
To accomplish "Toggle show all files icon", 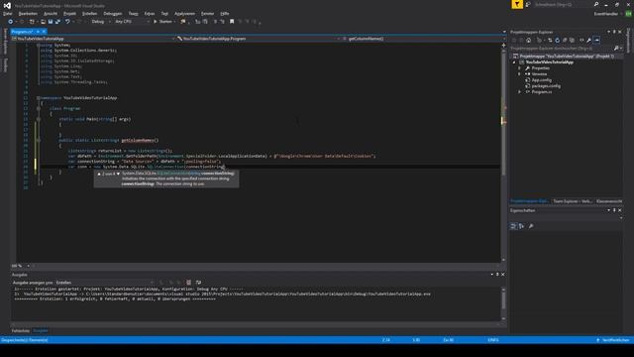I will pyautogui.click(x=572, y=40).
